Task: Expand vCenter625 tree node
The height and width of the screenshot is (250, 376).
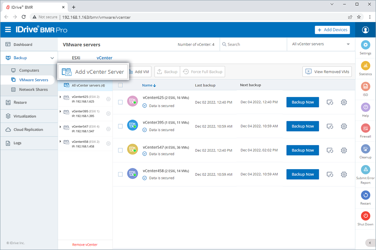Action: [60, 97]
